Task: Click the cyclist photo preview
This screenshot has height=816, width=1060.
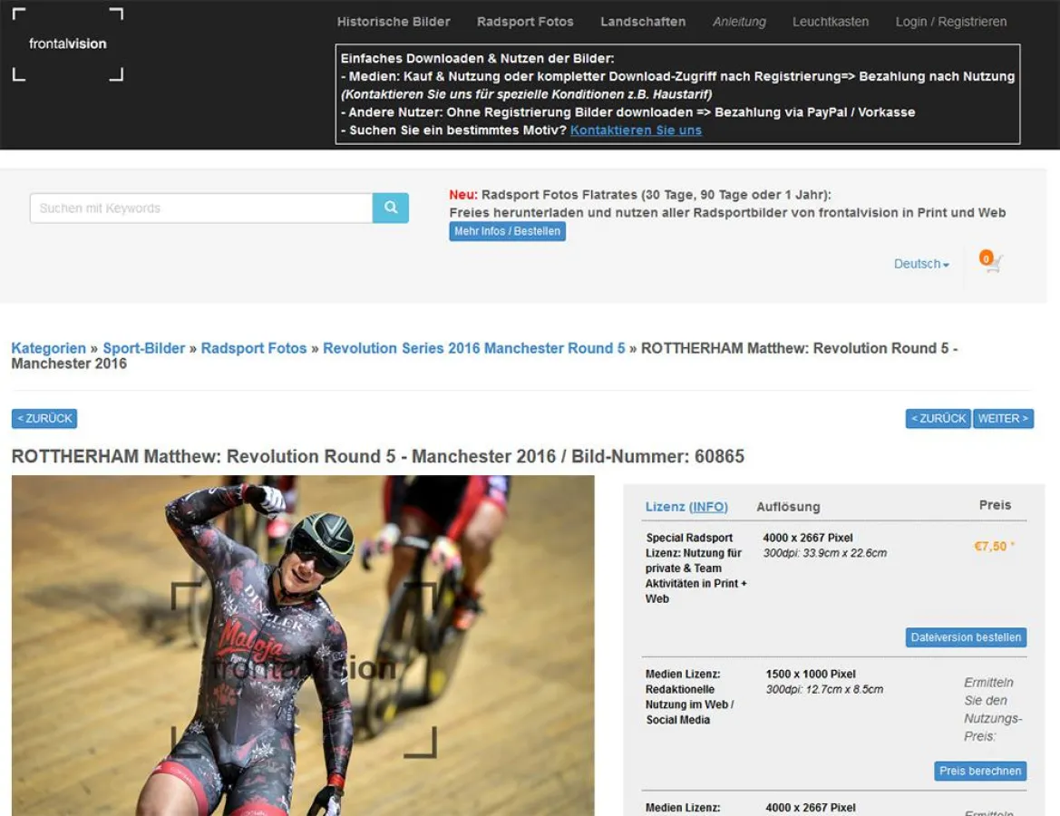Action: coord(301,648)
